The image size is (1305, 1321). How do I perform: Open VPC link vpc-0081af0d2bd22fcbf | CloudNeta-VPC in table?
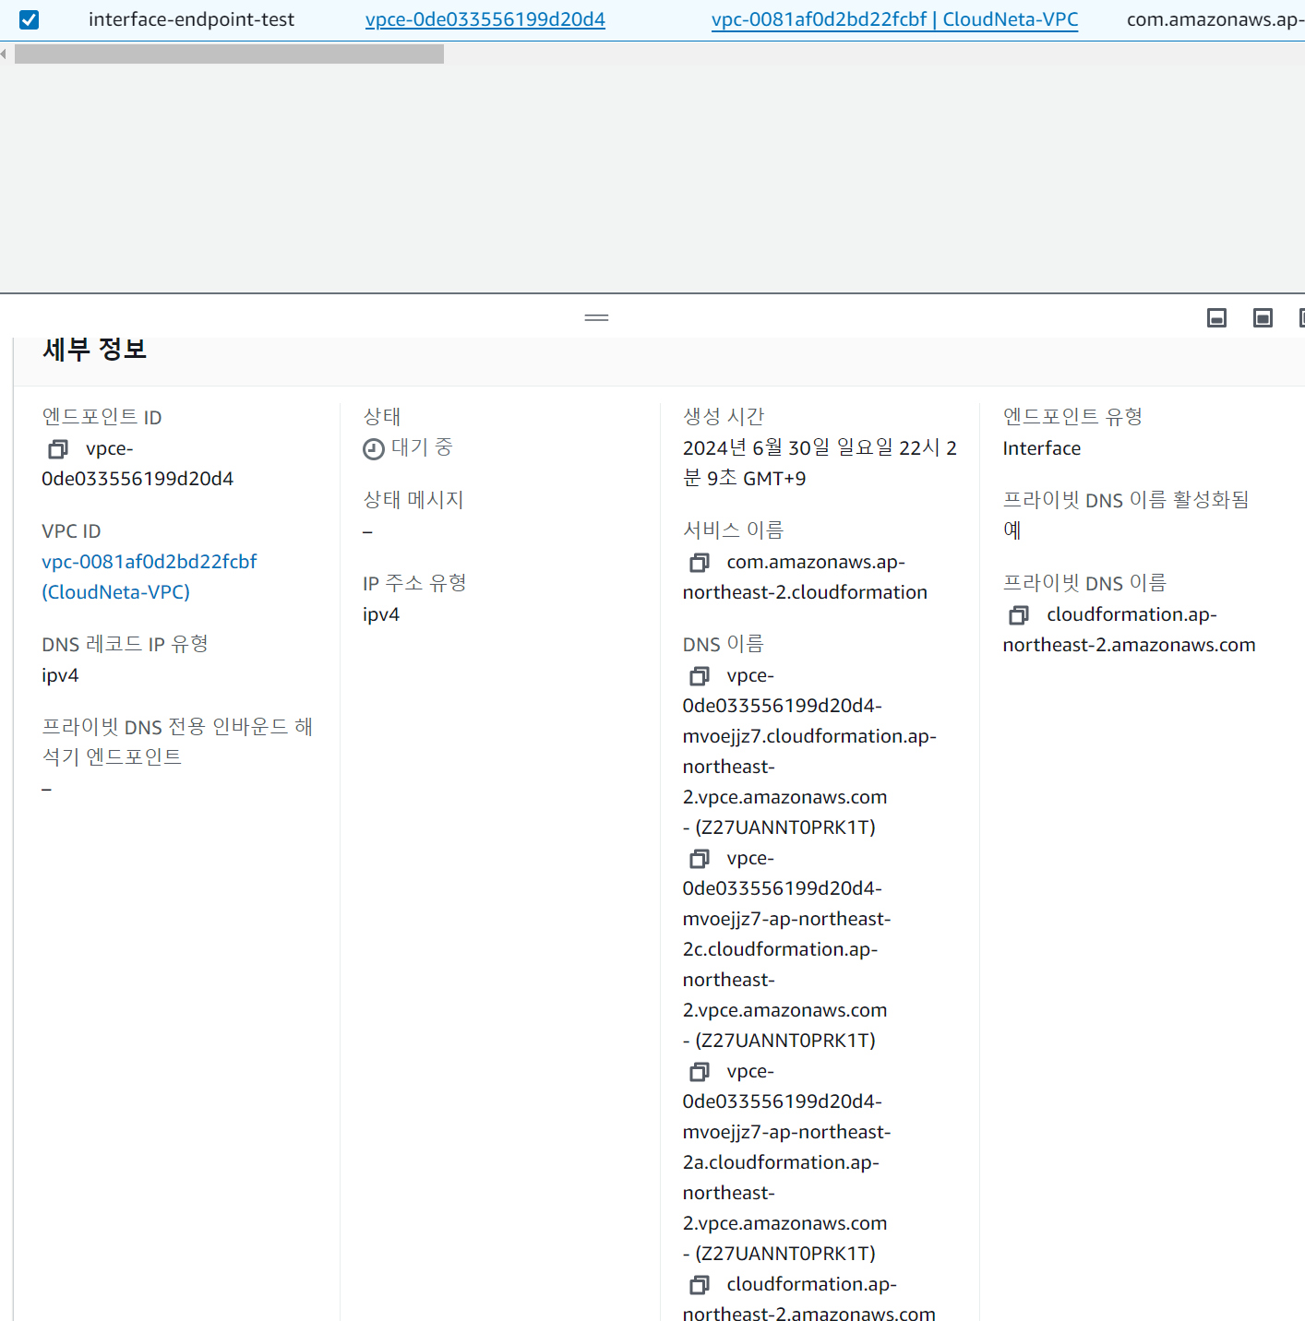pos(894,19)
